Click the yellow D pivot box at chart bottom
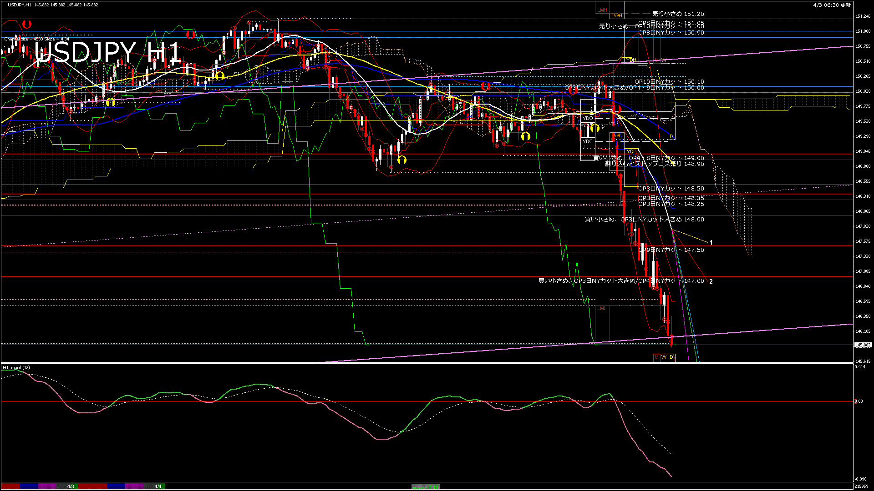The image size is (874, 491). pyautogui.click(x=671, y=357)
